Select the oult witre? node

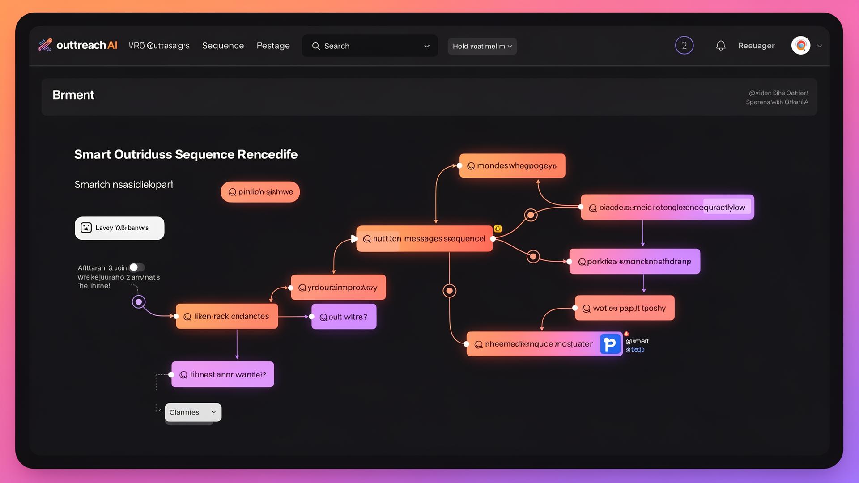click(344, 317)
